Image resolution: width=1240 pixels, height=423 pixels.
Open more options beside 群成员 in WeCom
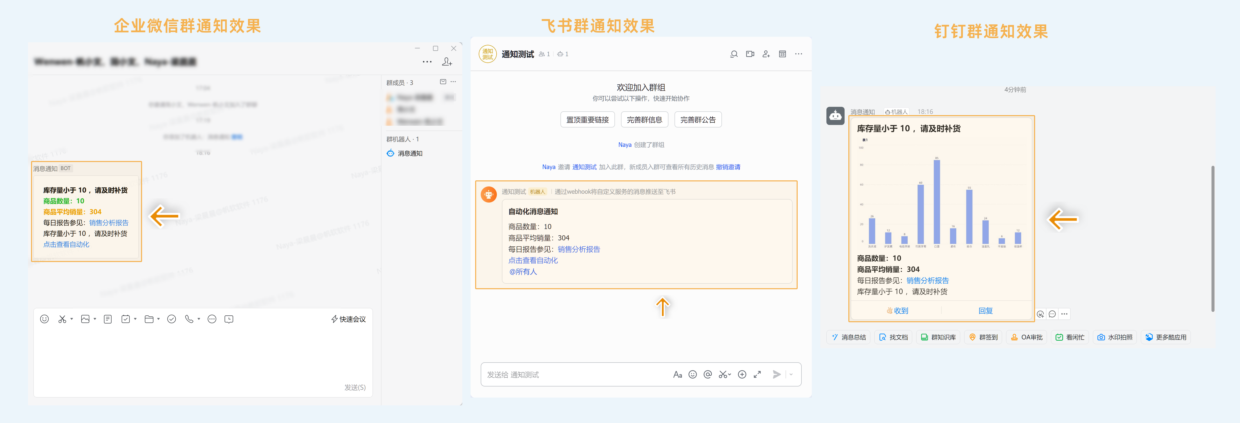(x=453, y=82)
